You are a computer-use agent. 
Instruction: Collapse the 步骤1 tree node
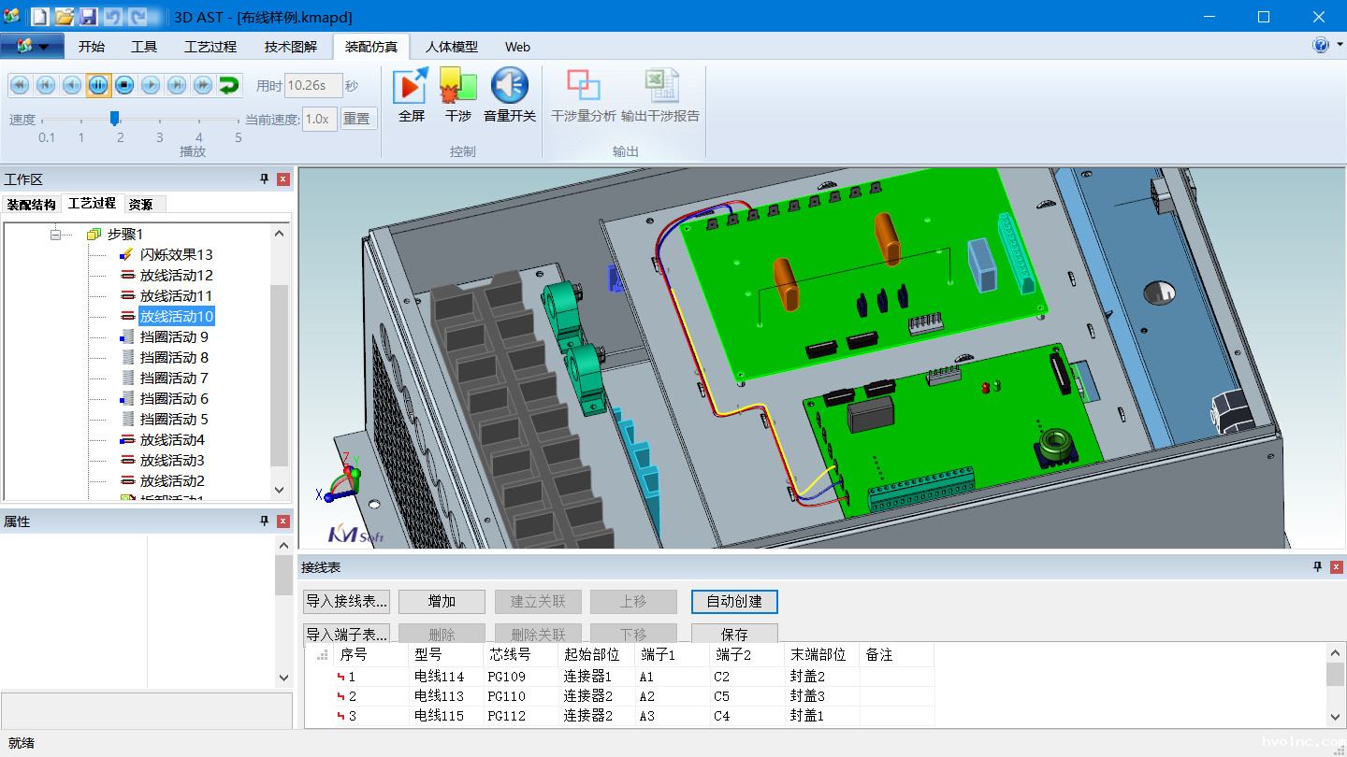(x=56, y=235)
